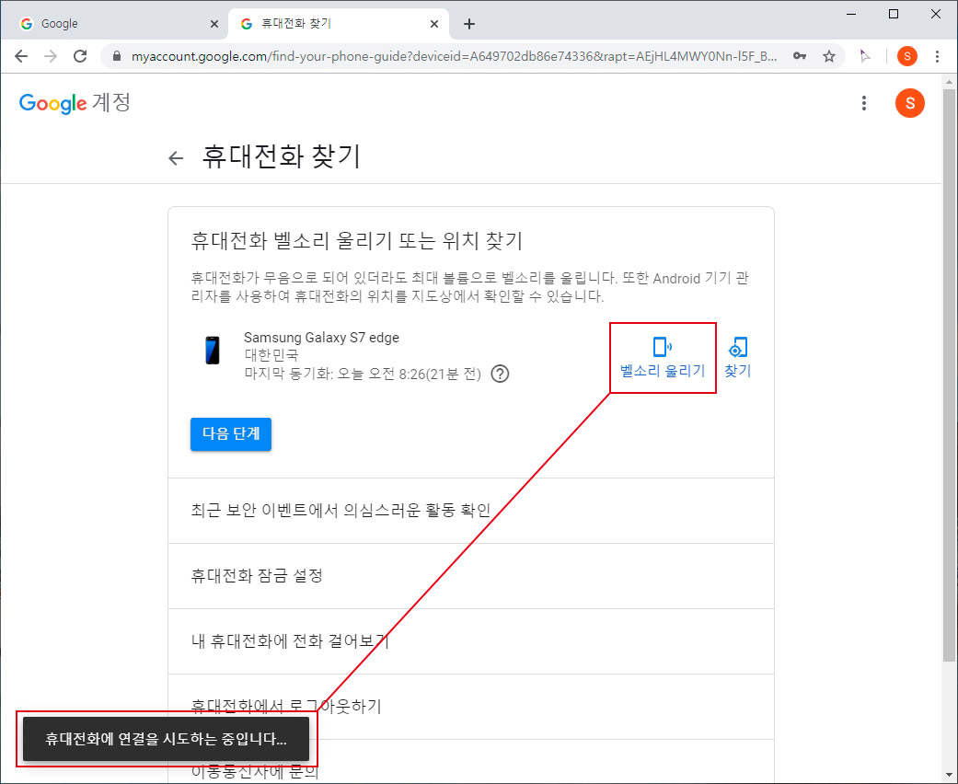Open Chrome's three-dot menu
The image size is (958, 784).
coord(937,56)
